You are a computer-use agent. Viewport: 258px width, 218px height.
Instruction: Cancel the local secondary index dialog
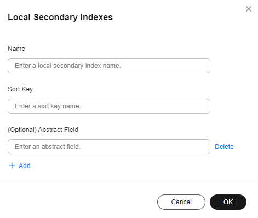point(181,202)
